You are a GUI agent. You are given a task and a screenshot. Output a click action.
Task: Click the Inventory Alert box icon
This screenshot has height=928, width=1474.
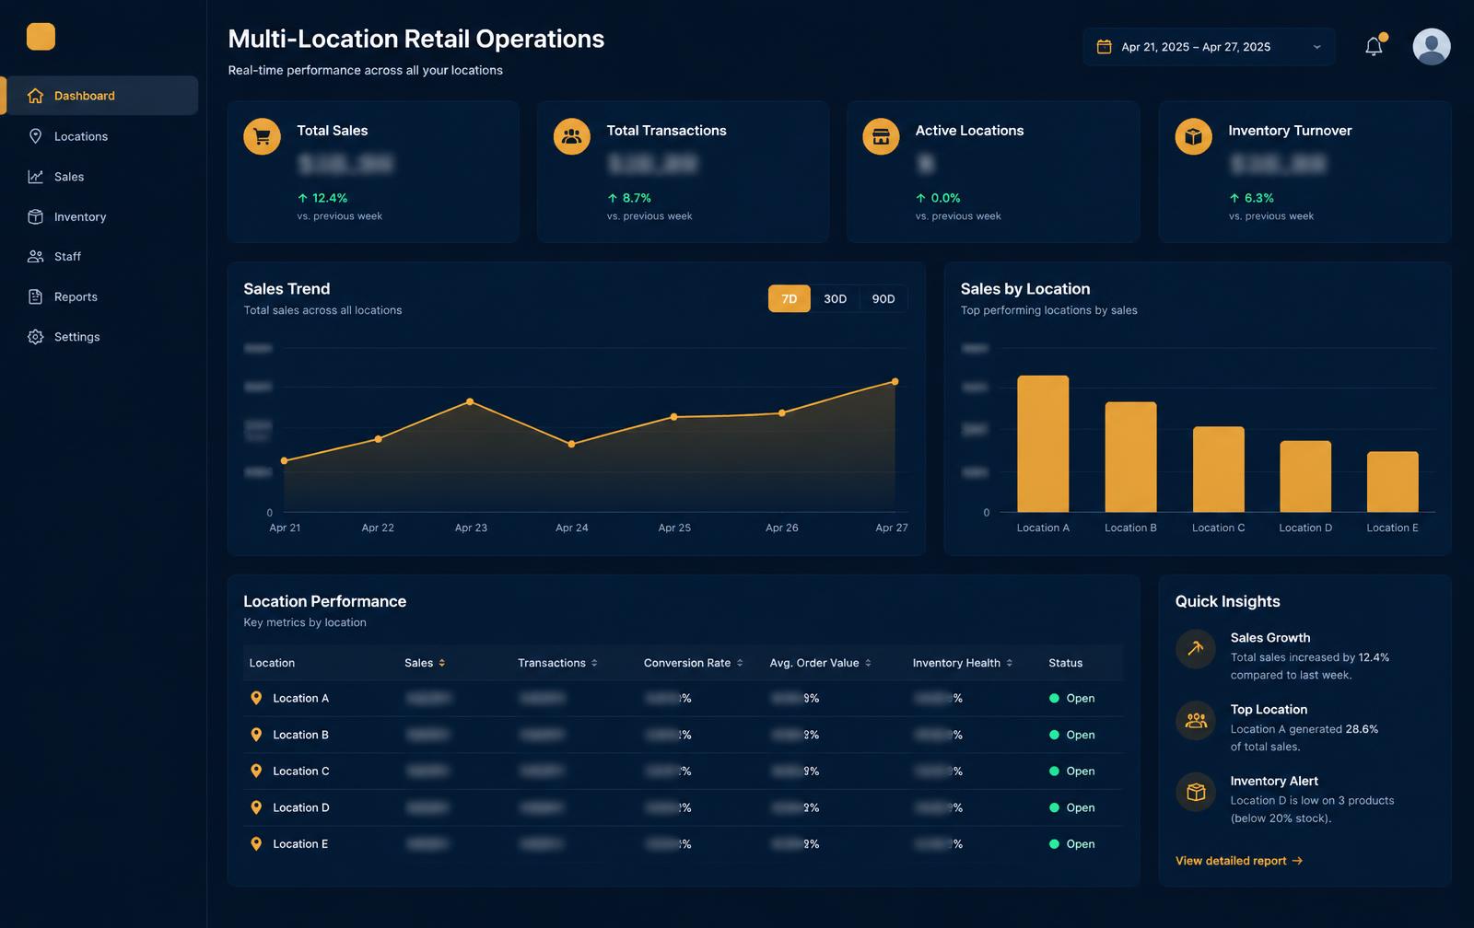tap(1196, 792)
